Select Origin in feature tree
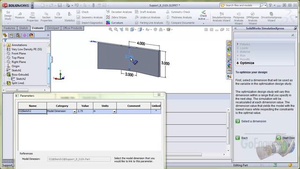Screen dimensions: 300x169 pos(15,66)
